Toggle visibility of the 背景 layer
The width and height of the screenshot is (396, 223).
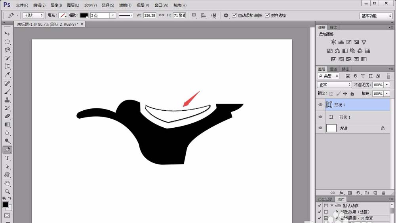pyautogui.click(x=320, y=128)
